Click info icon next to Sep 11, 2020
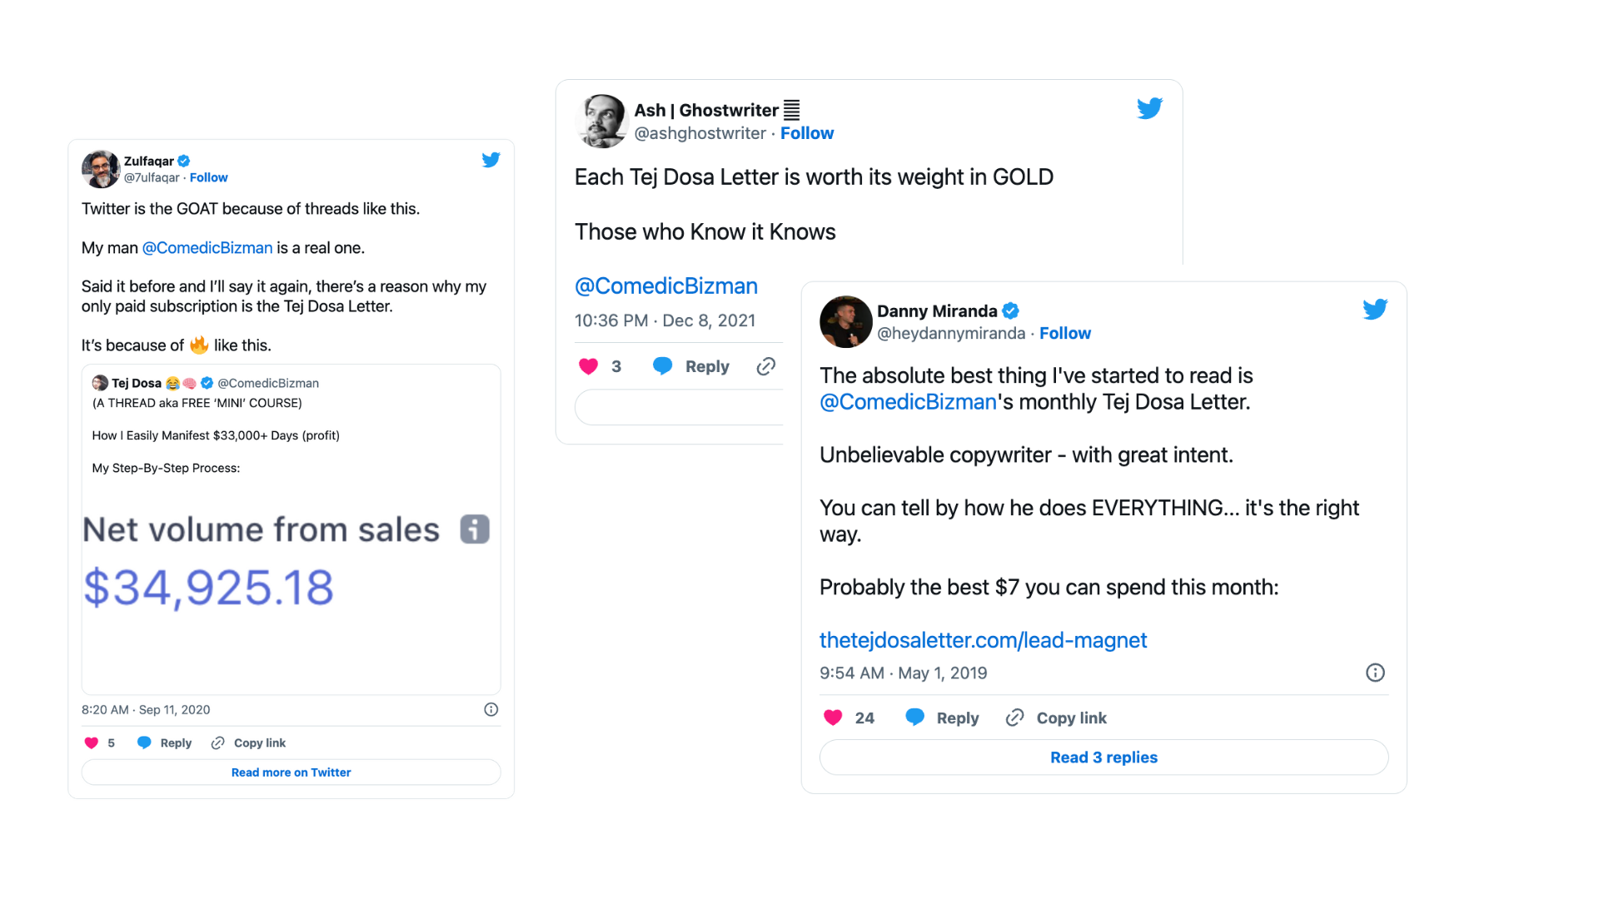1599x899 pixels. [x=491, y=709]
